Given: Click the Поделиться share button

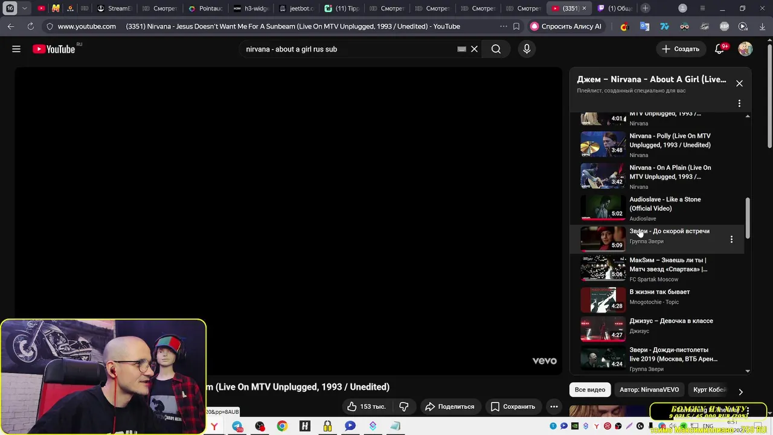Looking at the screenshot, I should click(449, 407).
